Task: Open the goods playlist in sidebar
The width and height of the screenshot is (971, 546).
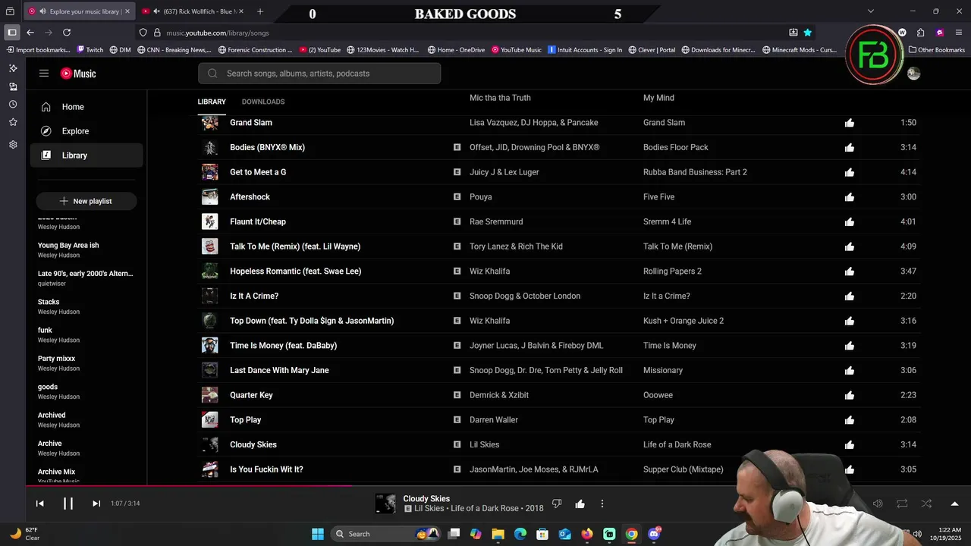Action: tap(48, 387)
